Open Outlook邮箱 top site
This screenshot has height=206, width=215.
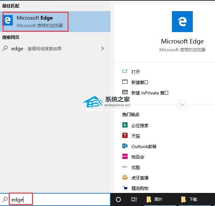[144, 146]
